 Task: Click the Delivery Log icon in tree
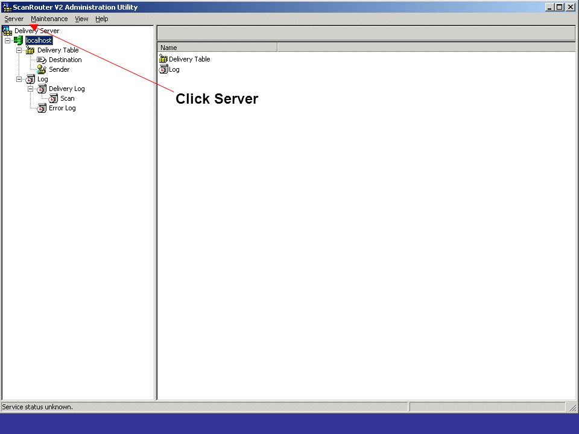(x=42, y=89)
